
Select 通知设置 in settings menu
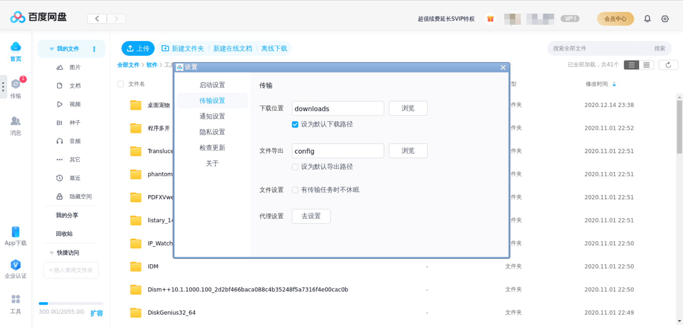pos(212,116)
